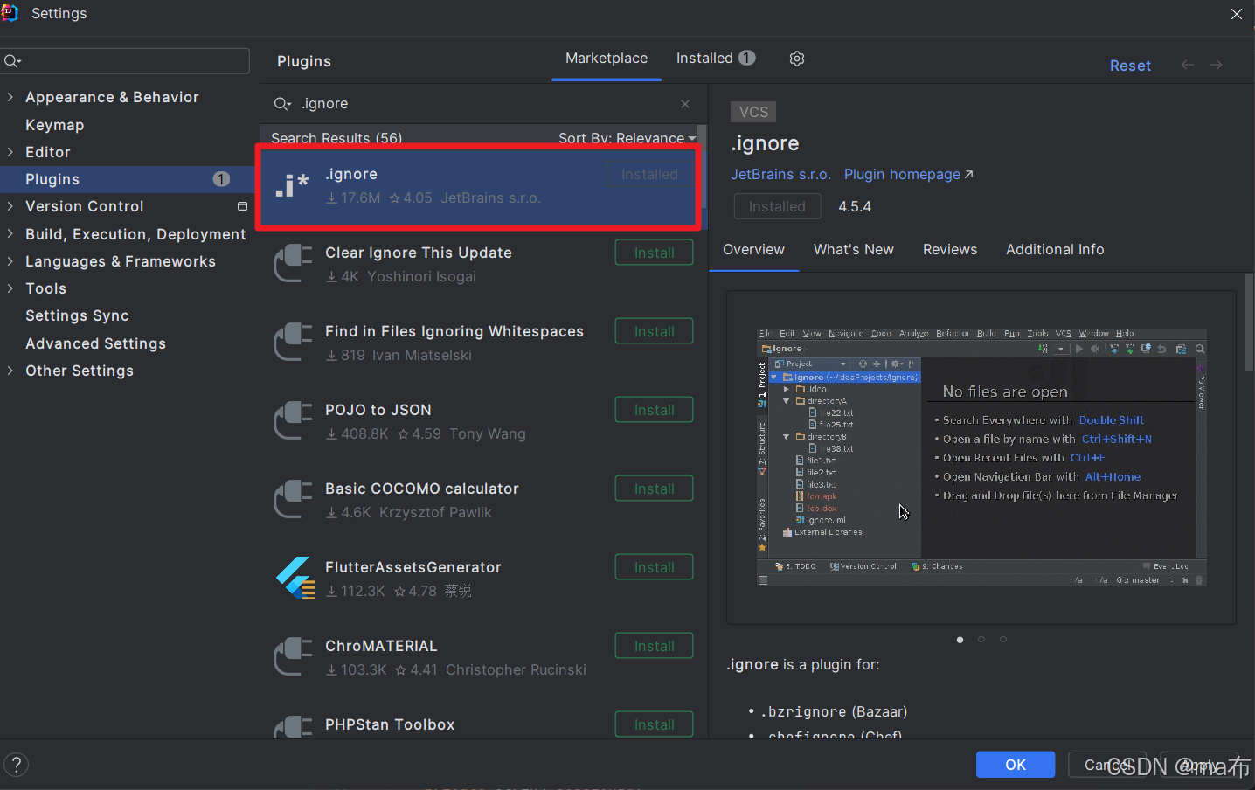This screenshot has width=1255, height=790.
Task: Open the Plugin homepage link
Action: point(908,175)
